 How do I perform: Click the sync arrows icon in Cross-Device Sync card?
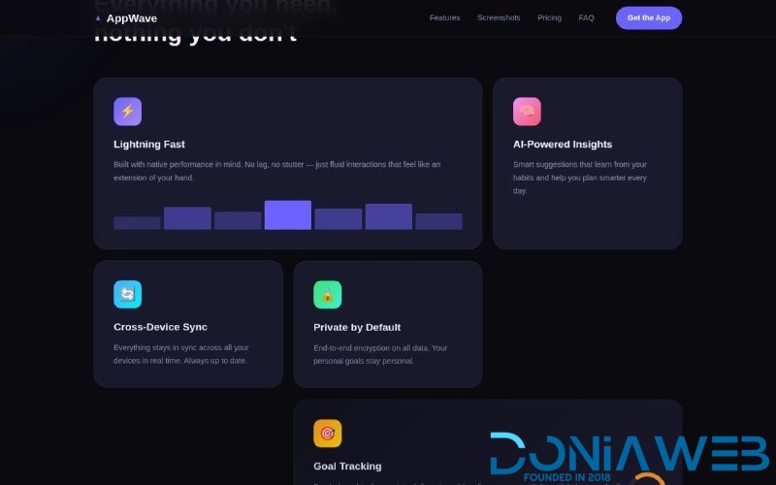[128, 295]
